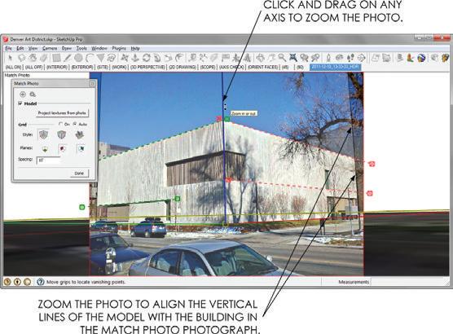Set Grid radio to Auto
This screenshot has height=334, width=453.
click(x=75, y=124)
